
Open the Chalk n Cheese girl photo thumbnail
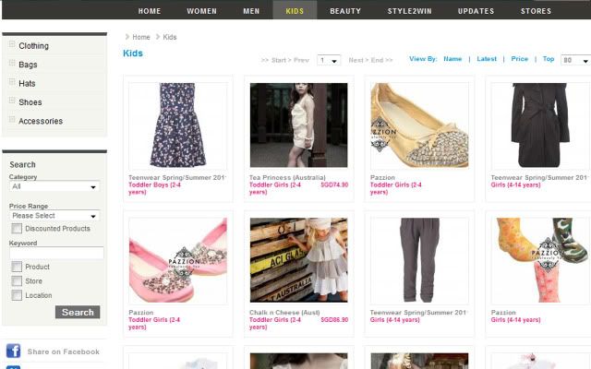299,260
